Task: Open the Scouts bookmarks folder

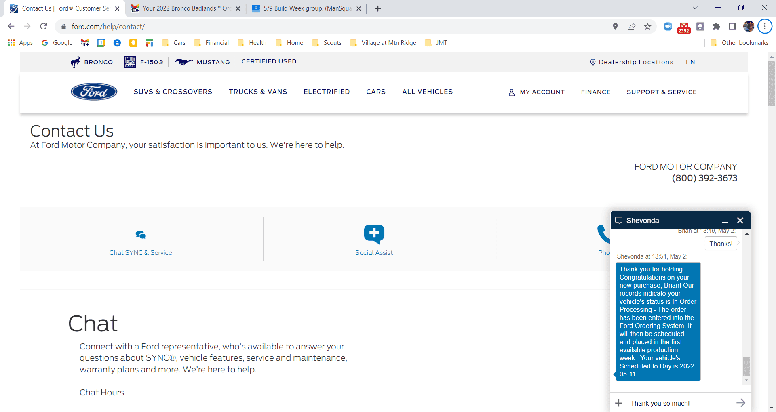Action: point(327,43)
